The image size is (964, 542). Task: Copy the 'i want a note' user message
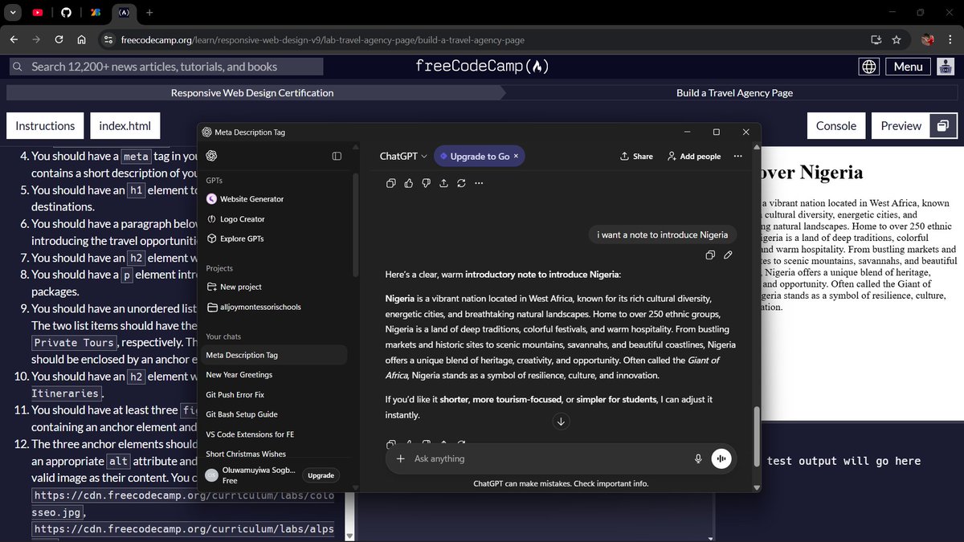coord(710,255)
